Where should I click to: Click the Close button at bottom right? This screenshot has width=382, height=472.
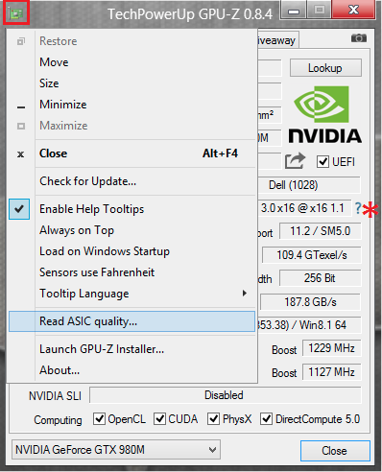[335, 451]
